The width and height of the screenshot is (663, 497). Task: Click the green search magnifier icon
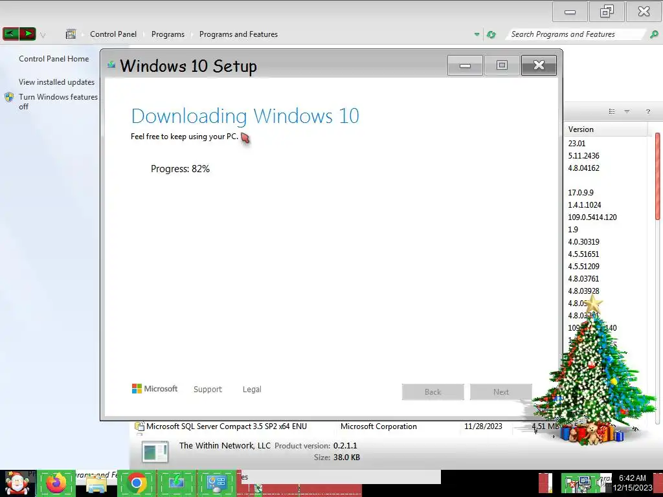(x=654, y=34)
